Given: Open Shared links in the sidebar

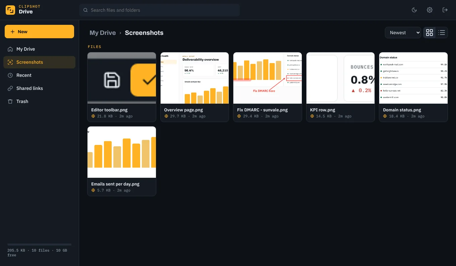Looking at the screenshot, I should (x=39, y=88).
